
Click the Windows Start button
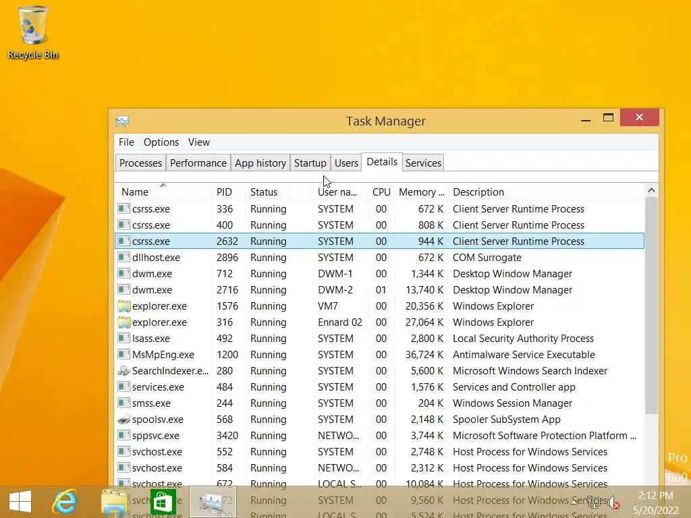[20, 502]
